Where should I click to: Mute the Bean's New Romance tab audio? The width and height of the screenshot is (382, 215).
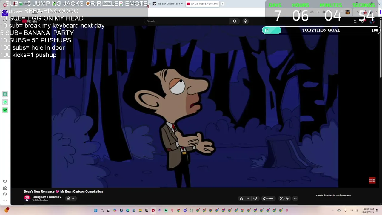(x=192, y=4)
